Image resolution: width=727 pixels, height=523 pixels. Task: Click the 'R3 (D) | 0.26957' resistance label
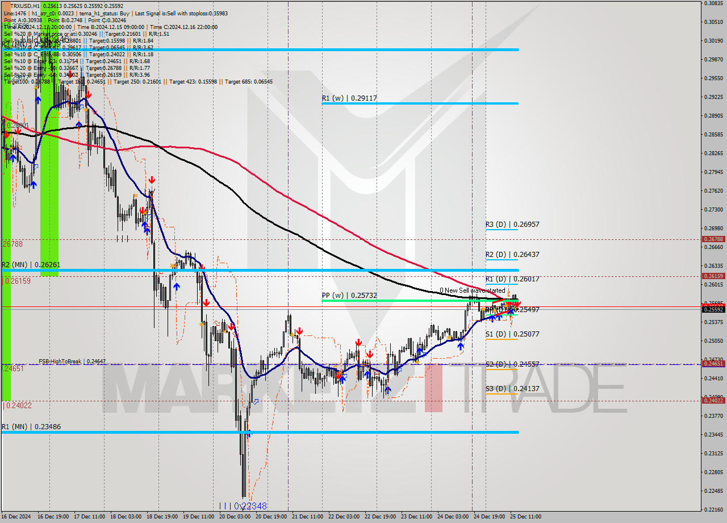[512, 225]
